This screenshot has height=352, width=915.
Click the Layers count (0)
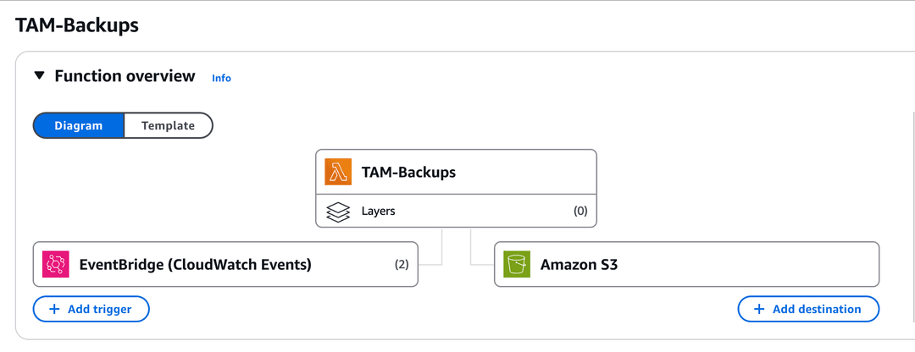[580, 212]
